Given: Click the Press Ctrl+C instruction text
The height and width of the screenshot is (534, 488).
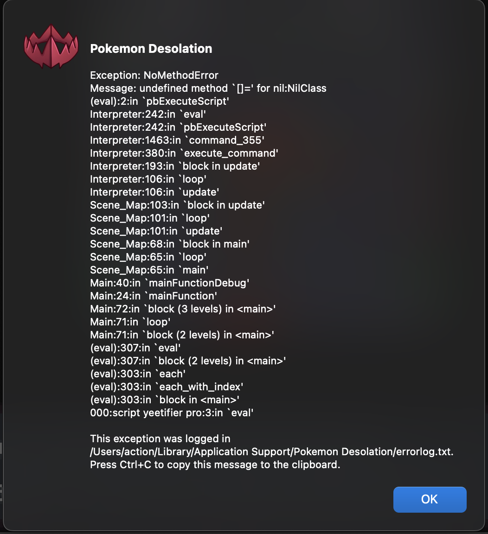Looking at the screenshot, I should pyautogui.click(x=215, y=464).
